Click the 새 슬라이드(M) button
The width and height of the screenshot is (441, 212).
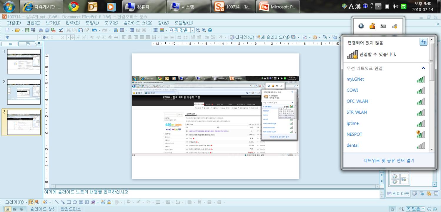(x=273, y=37)
